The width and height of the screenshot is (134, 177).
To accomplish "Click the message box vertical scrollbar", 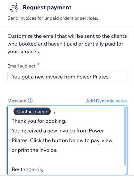I will point(125,136).
